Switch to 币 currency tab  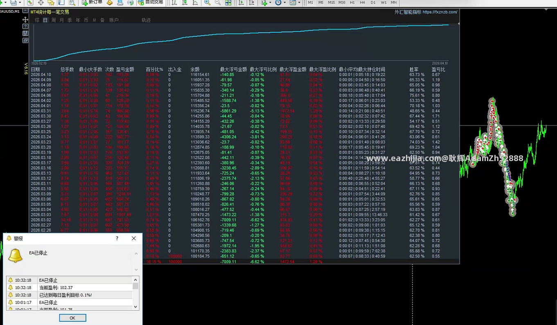(x=86, y=20)
